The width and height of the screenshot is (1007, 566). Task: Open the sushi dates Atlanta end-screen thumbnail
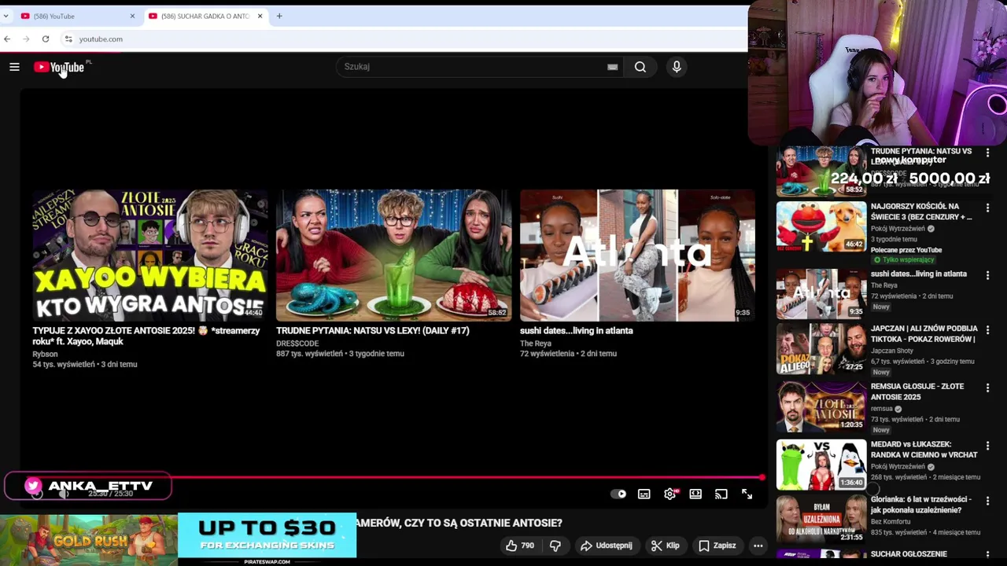pyautogui.click(x=637, y=255)
